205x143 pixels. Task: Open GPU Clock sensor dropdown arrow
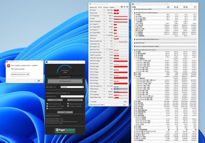coord(104,10)
